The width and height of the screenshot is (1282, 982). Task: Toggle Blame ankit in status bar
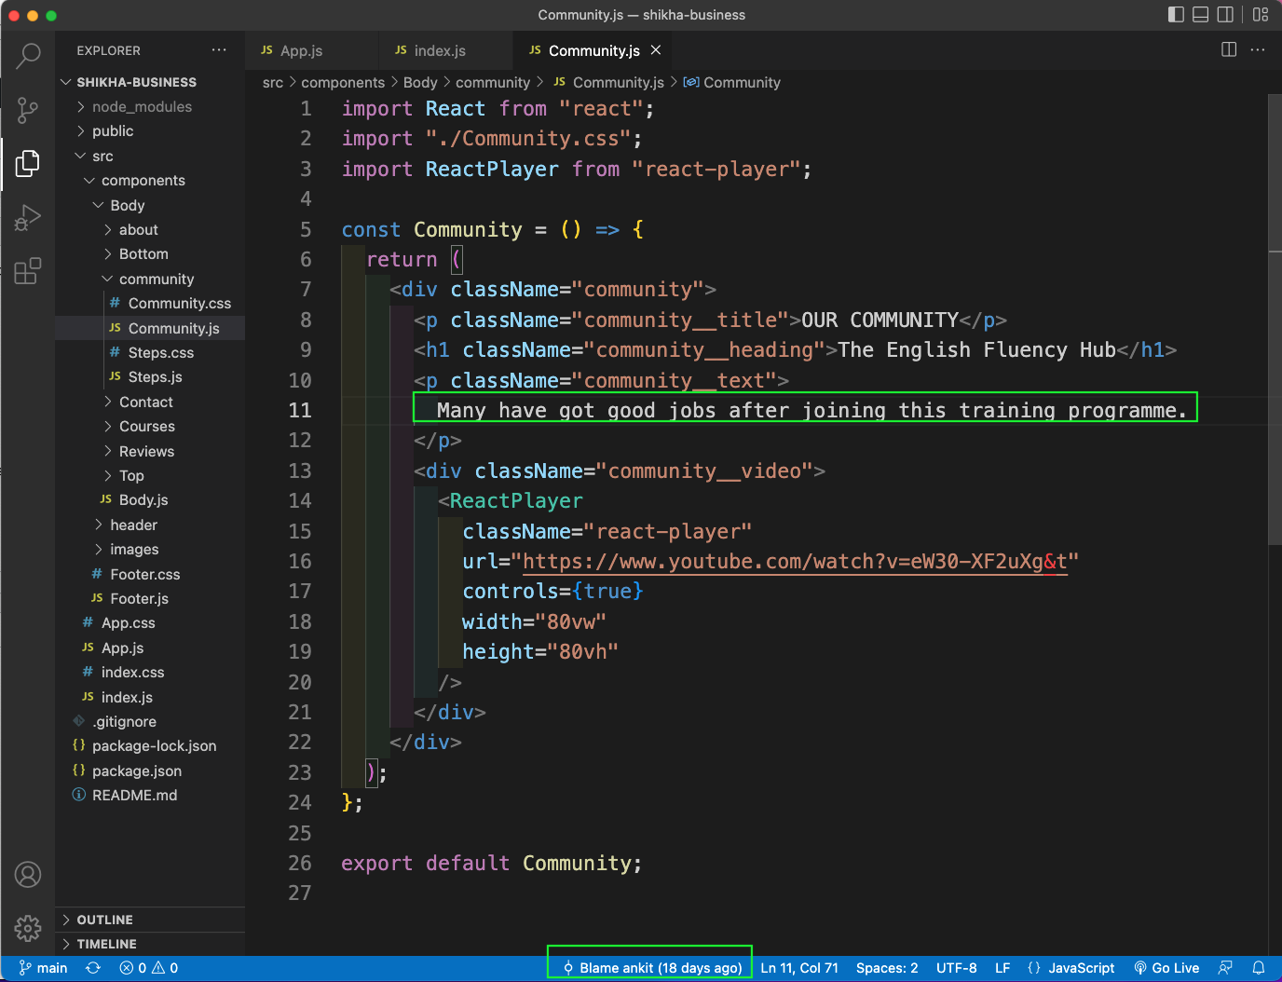(648, 968)
